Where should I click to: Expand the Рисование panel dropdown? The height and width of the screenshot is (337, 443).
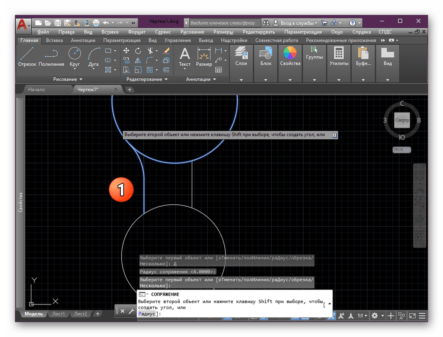click(x=68, y=80)
